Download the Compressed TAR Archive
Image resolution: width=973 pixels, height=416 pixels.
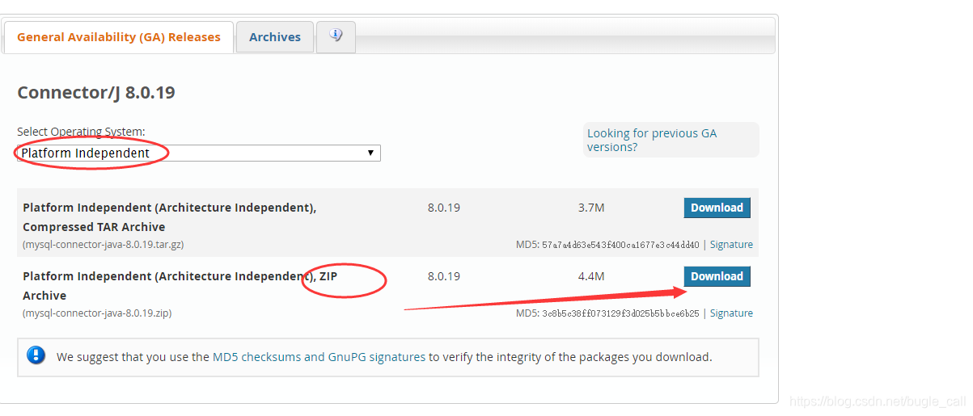pyautogui.click(x=717, y=208)
